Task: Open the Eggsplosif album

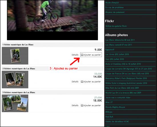Action: click(110, 50)
